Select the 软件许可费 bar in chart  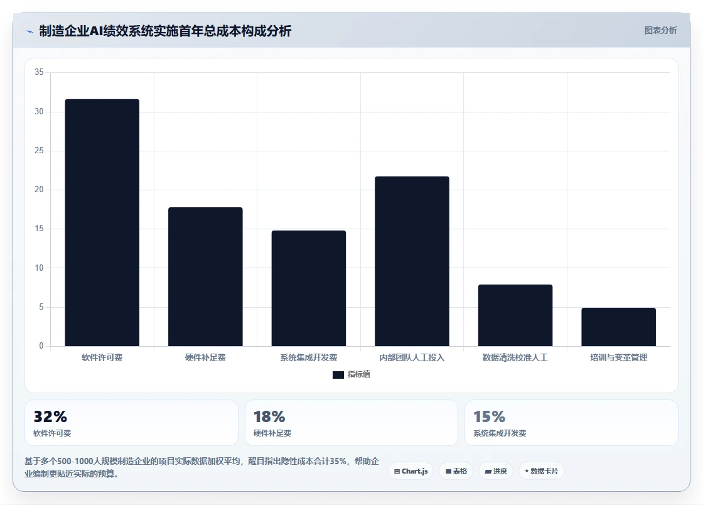point(102,222)
